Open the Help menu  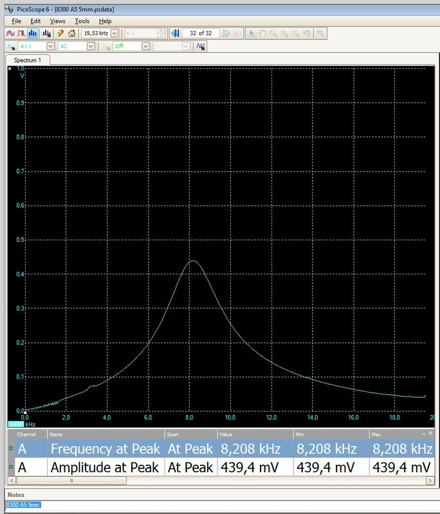pos(105,21)
